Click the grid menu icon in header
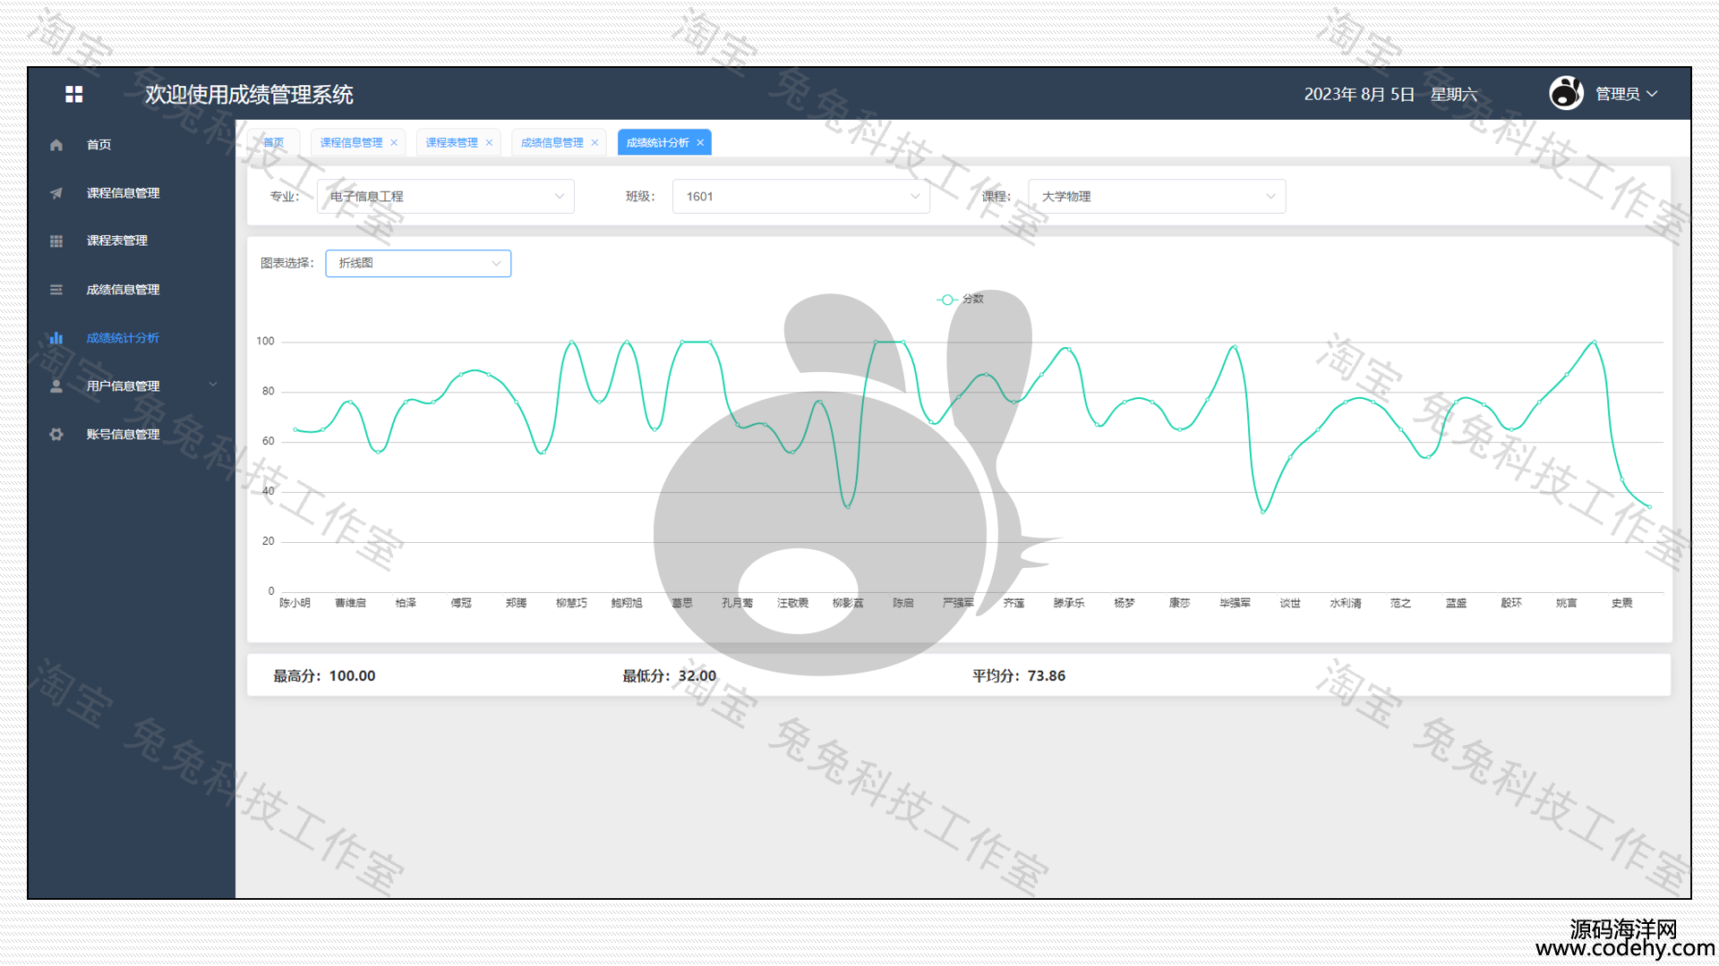 74,94
